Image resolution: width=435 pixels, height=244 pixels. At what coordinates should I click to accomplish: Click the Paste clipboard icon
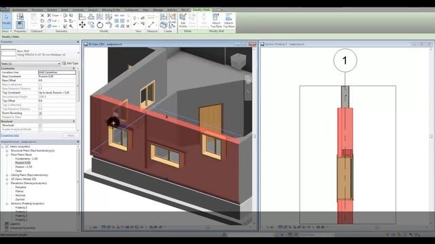click(x=34, y=20)
